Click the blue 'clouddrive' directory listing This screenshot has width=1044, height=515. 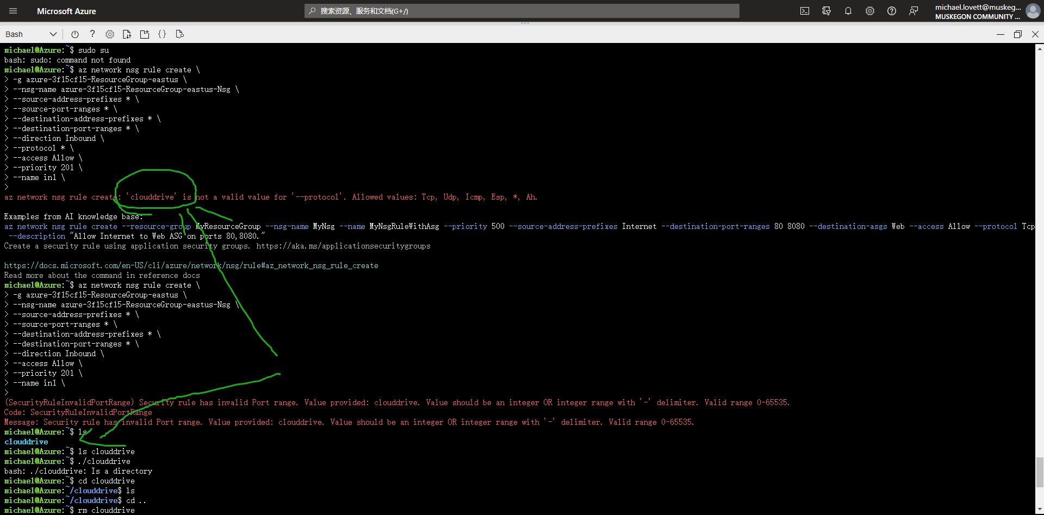pos(26,442)
